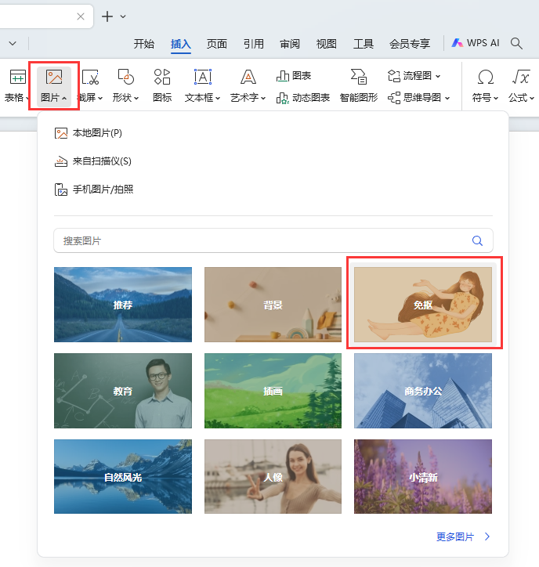The height and width of the screenshot is (567, 539).
Task: Open the 小清新 image category thumbnail
Action: point(423,476)
